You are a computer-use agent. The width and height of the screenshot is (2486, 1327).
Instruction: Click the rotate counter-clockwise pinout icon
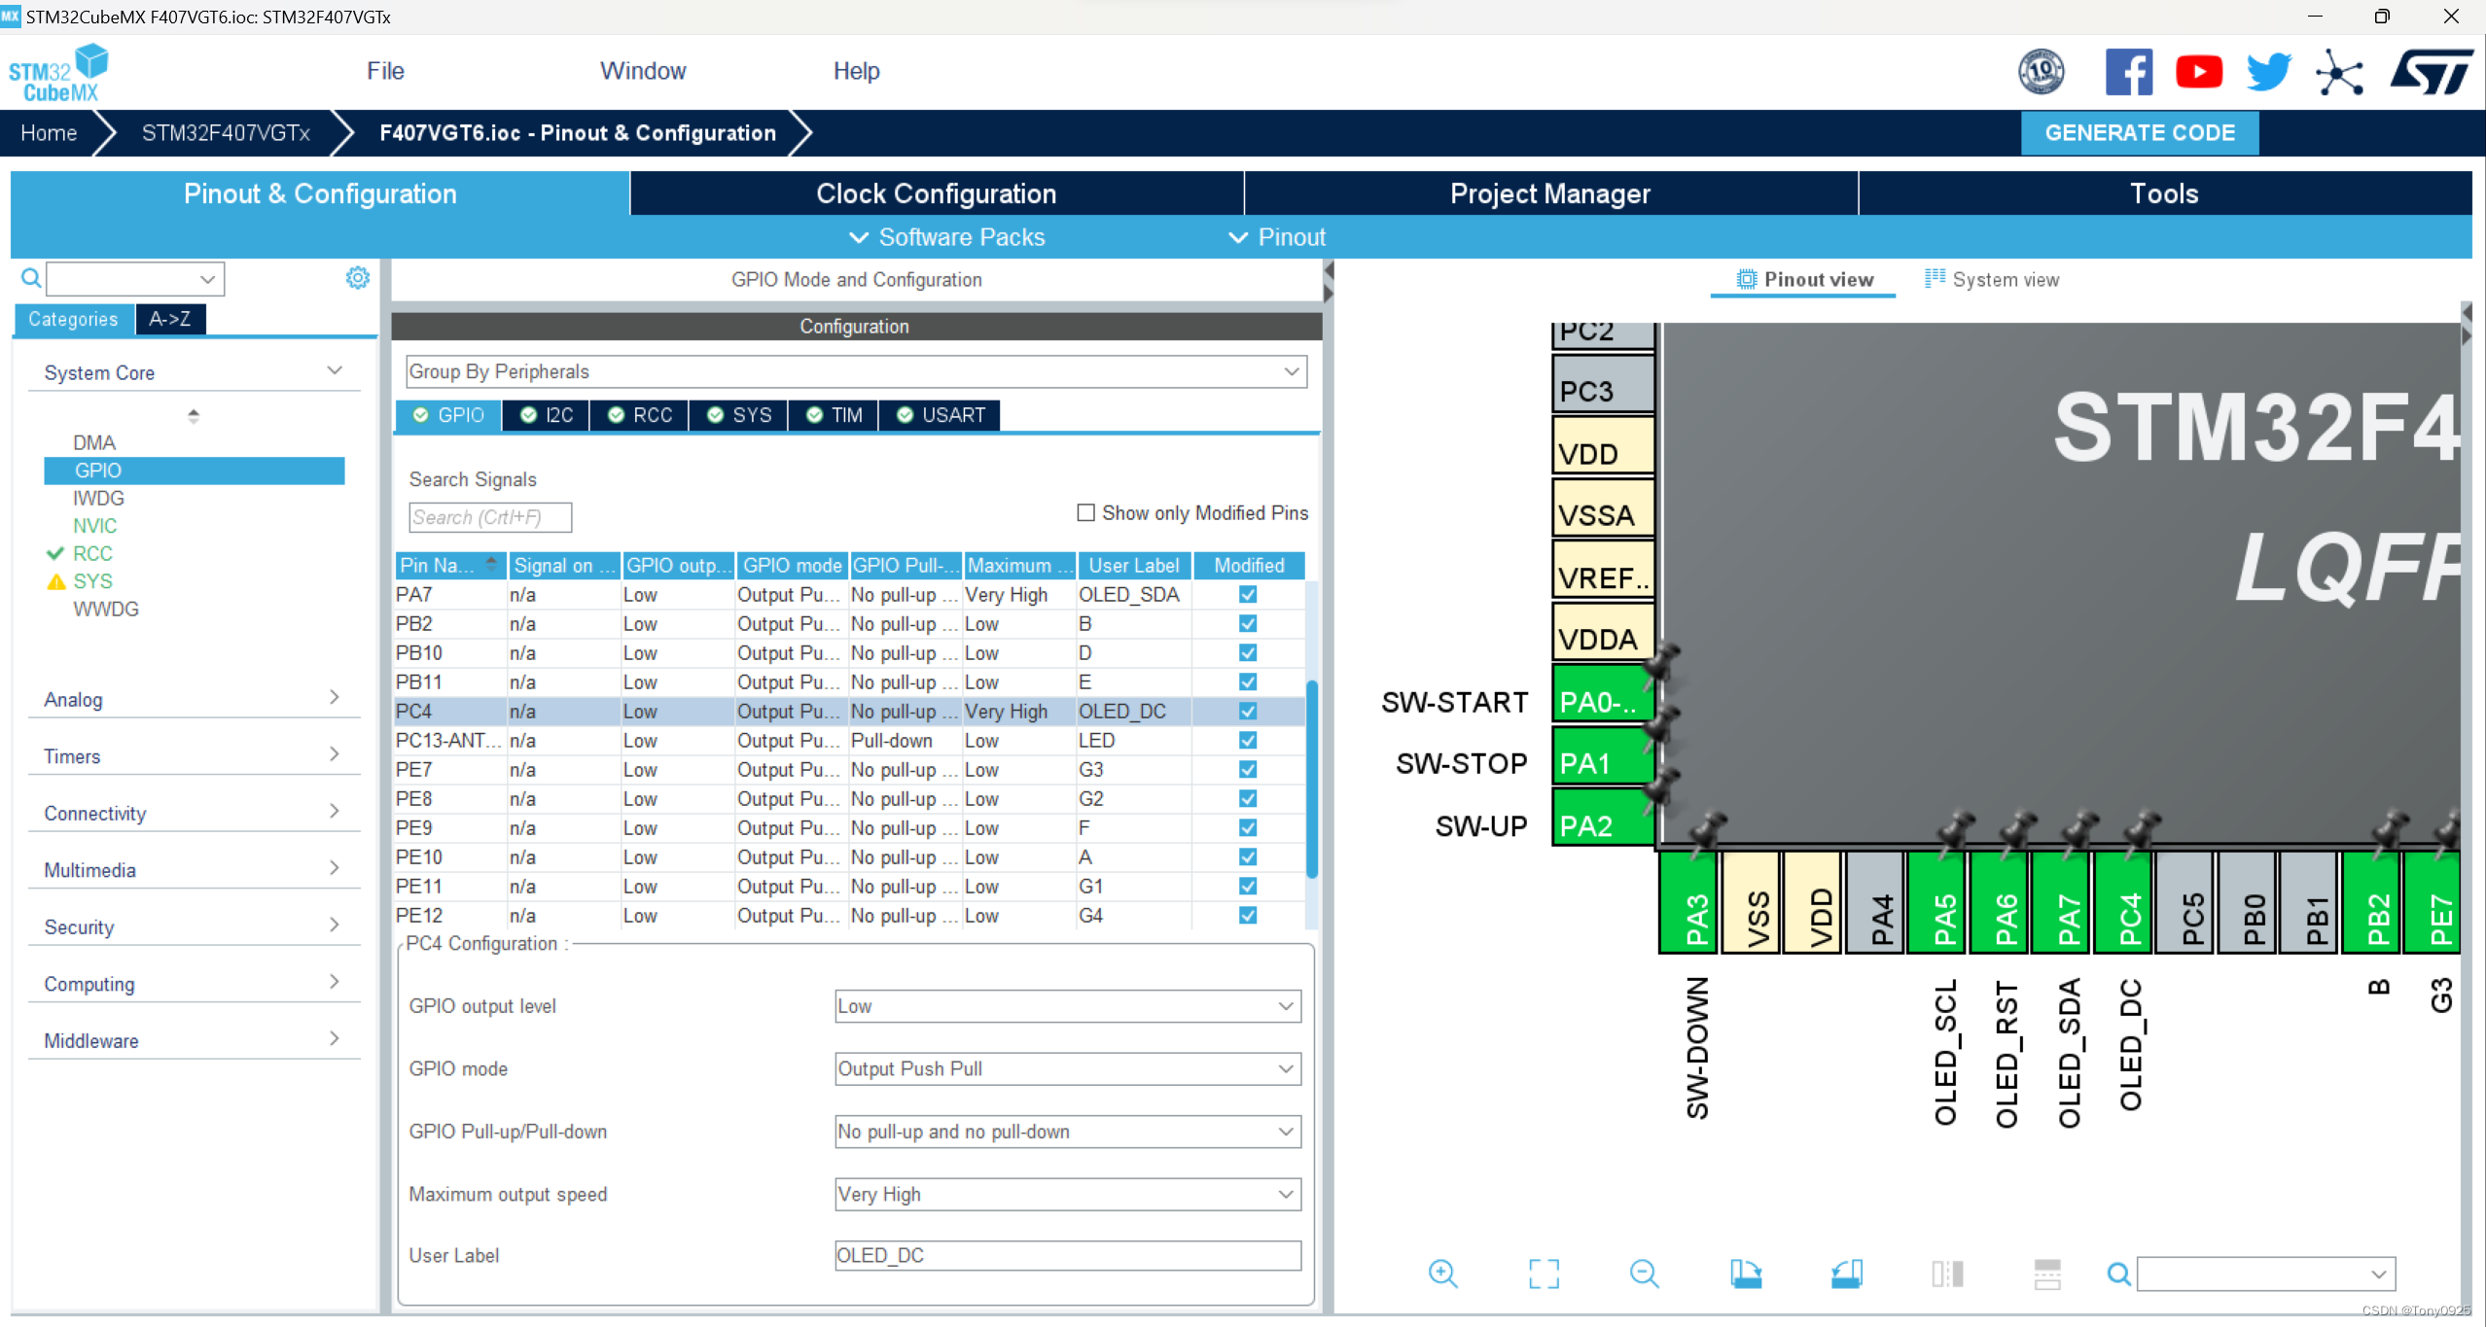point(1846,1274)
